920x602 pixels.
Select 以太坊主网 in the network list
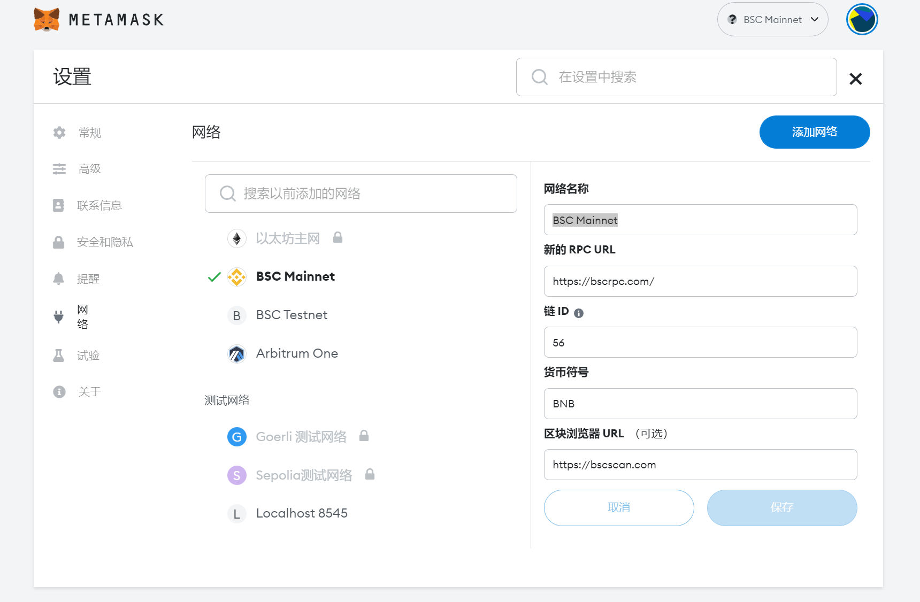(288, 238)
